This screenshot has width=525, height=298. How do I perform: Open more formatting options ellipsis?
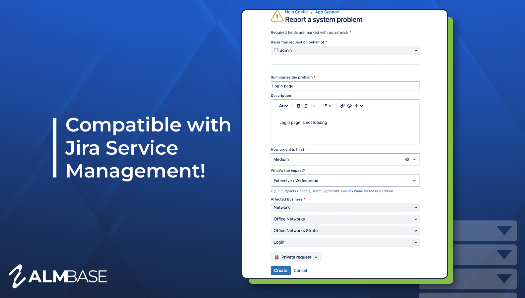pos(313,106)
